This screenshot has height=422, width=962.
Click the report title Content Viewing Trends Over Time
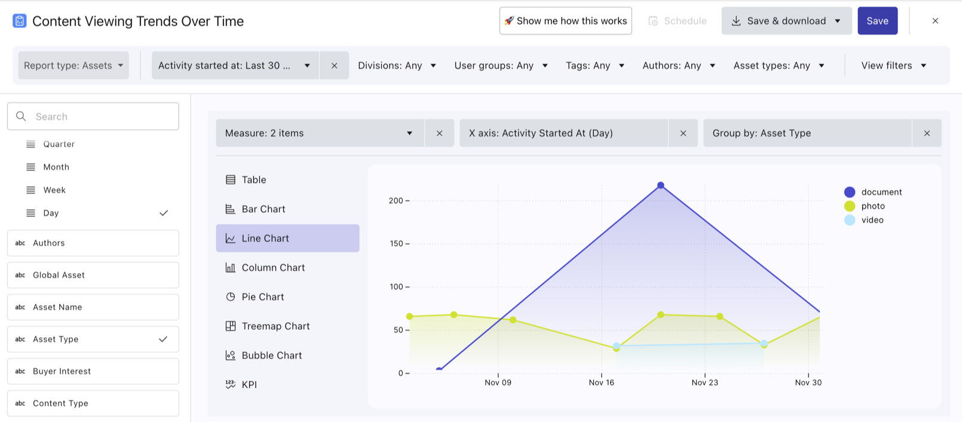138,21
